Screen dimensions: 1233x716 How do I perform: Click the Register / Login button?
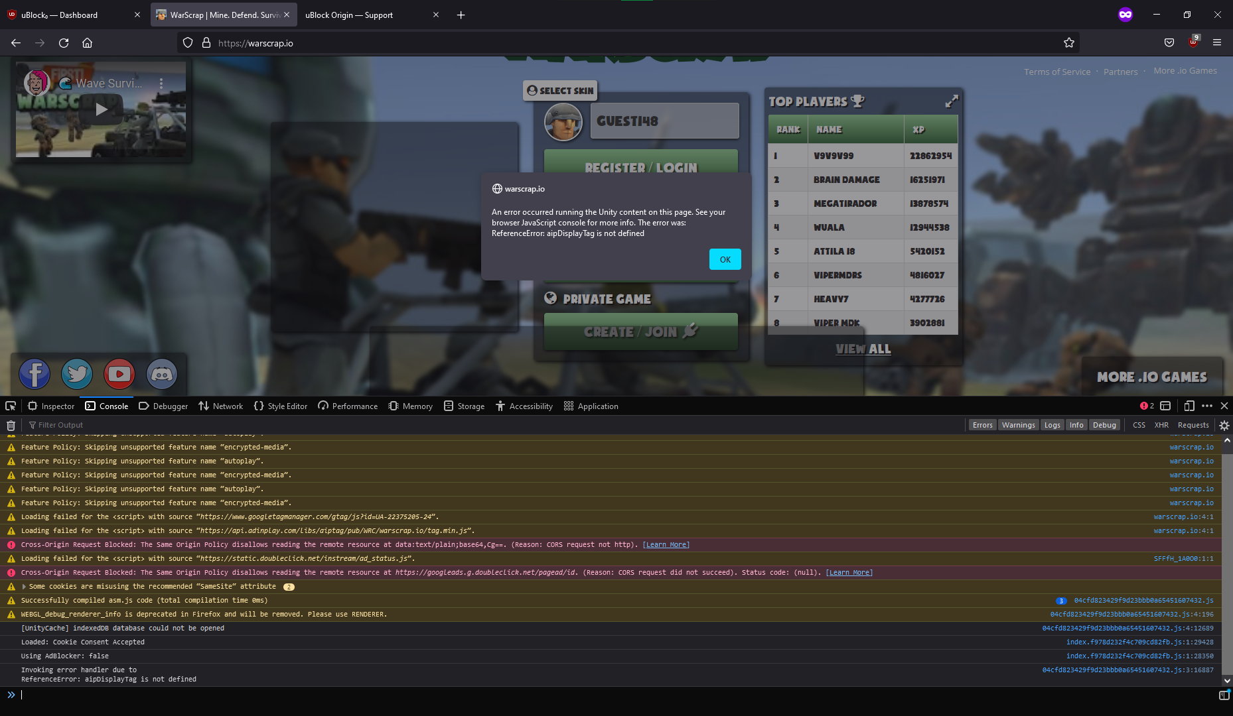[x=640, y=167]
